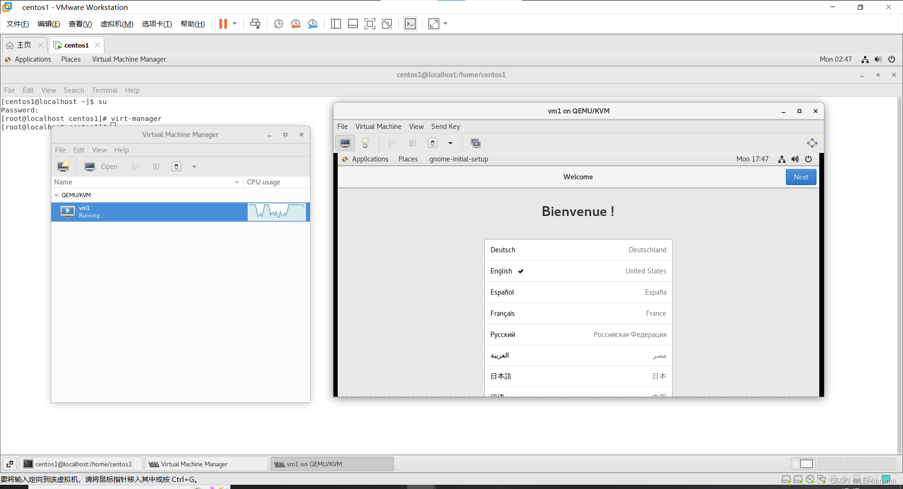Click the fullscreen arrows icon in vm1 window
The width and height of the screenshot is (903, 489).
point(812,143)
